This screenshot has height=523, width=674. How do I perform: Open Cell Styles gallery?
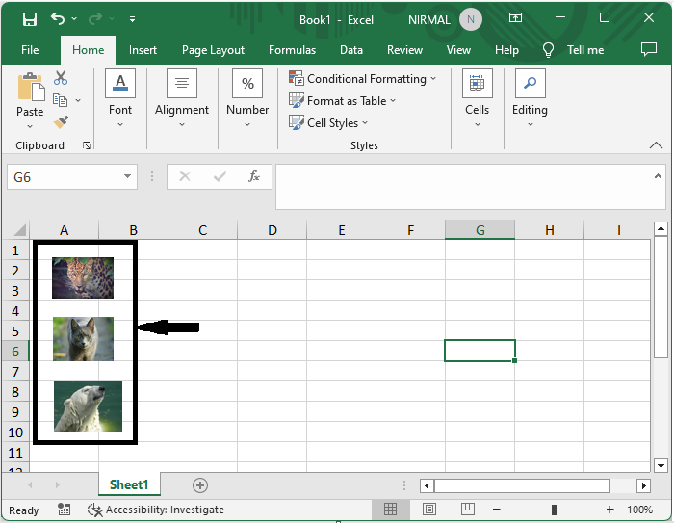click(x=328, y=123)
